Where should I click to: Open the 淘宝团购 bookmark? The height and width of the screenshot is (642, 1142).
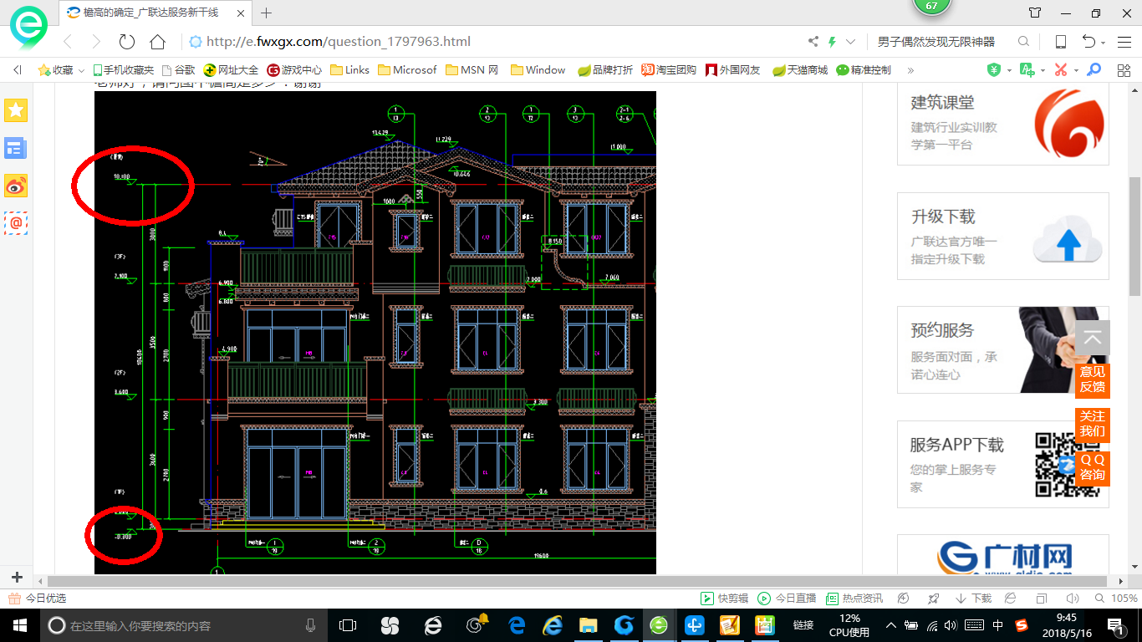click(x=669, y=70)
